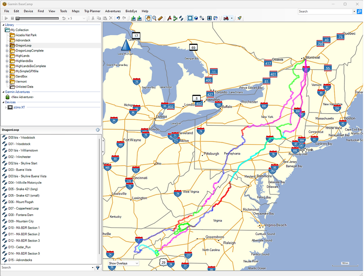364x276 pixels.
Task: Open the Device menu
Action: tap(28, 11)
